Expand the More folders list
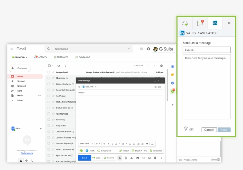 point(20,100)
